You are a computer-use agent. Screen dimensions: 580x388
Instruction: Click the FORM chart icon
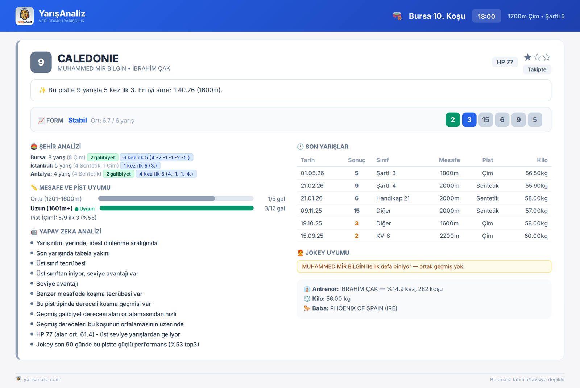coord(41,121)
